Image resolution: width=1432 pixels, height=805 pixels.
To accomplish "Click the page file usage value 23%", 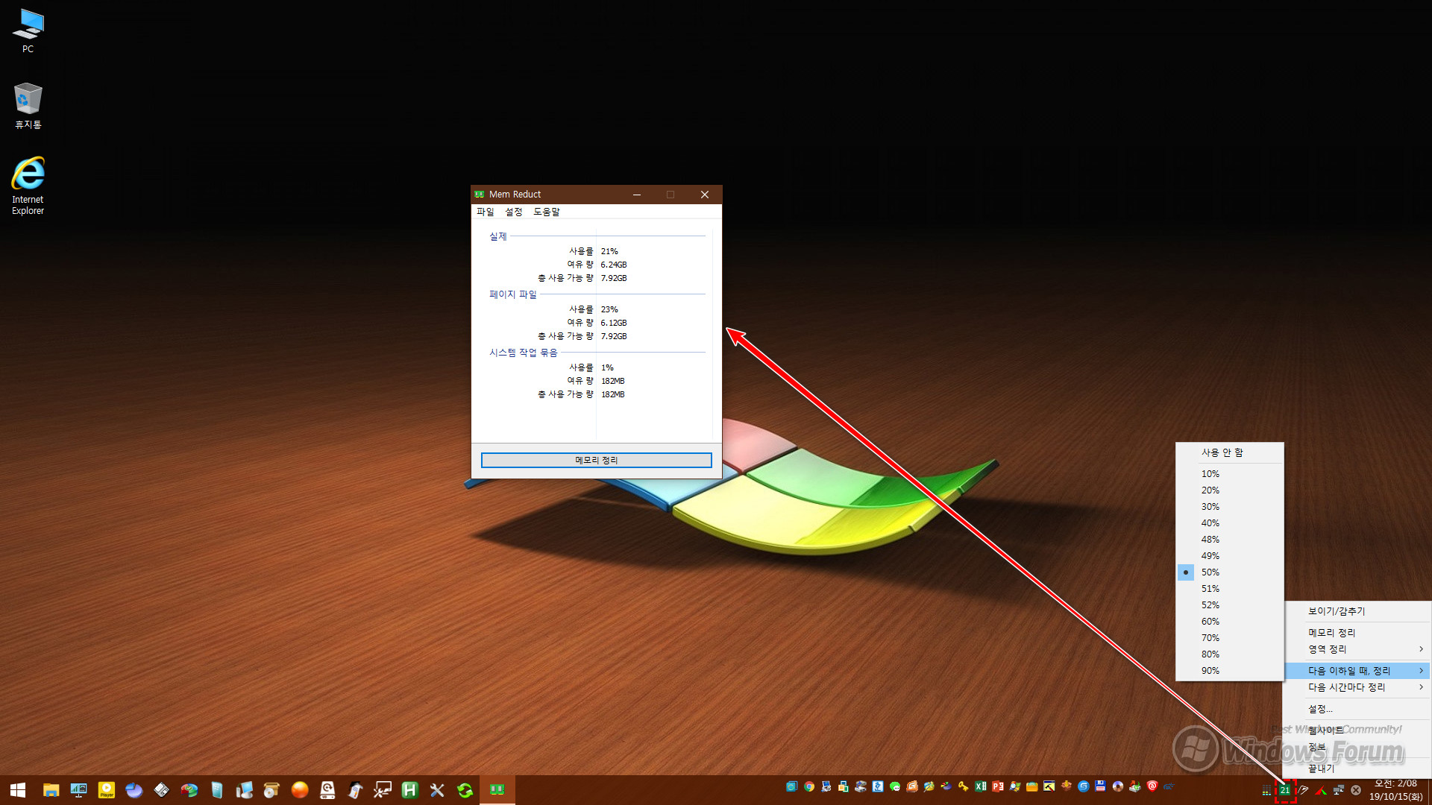I will coord(609,309).
